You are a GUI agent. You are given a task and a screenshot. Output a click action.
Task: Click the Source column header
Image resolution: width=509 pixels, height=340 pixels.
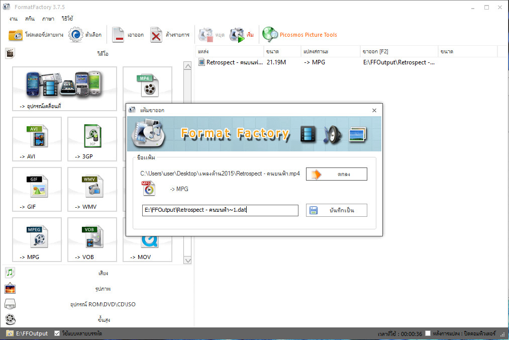pos(230,51)
